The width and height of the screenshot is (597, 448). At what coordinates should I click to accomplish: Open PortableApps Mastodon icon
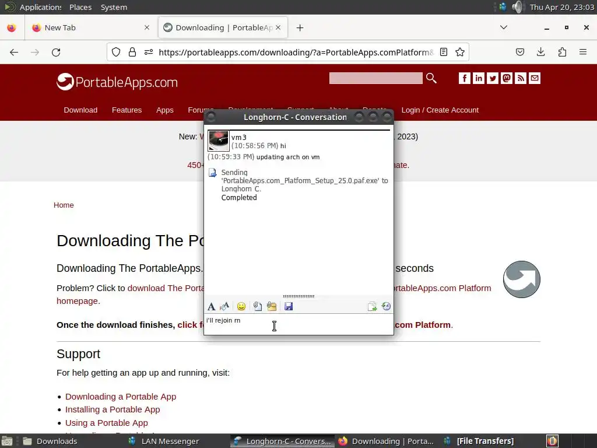(x=507, y=78)
